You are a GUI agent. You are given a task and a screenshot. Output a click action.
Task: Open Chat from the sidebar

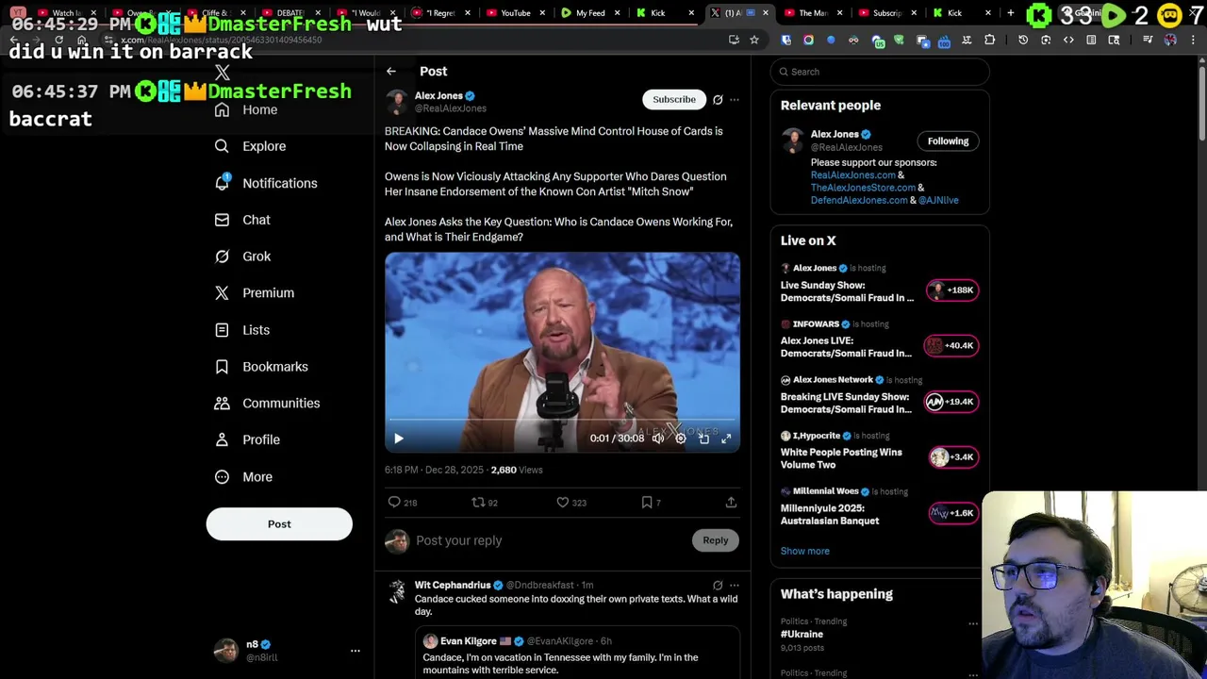point(242,220)
